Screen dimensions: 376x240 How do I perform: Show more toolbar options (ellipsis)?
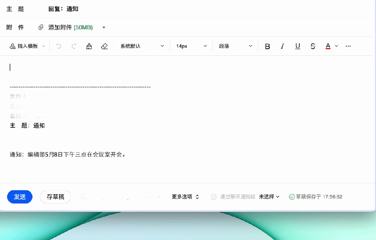(348, 46)
